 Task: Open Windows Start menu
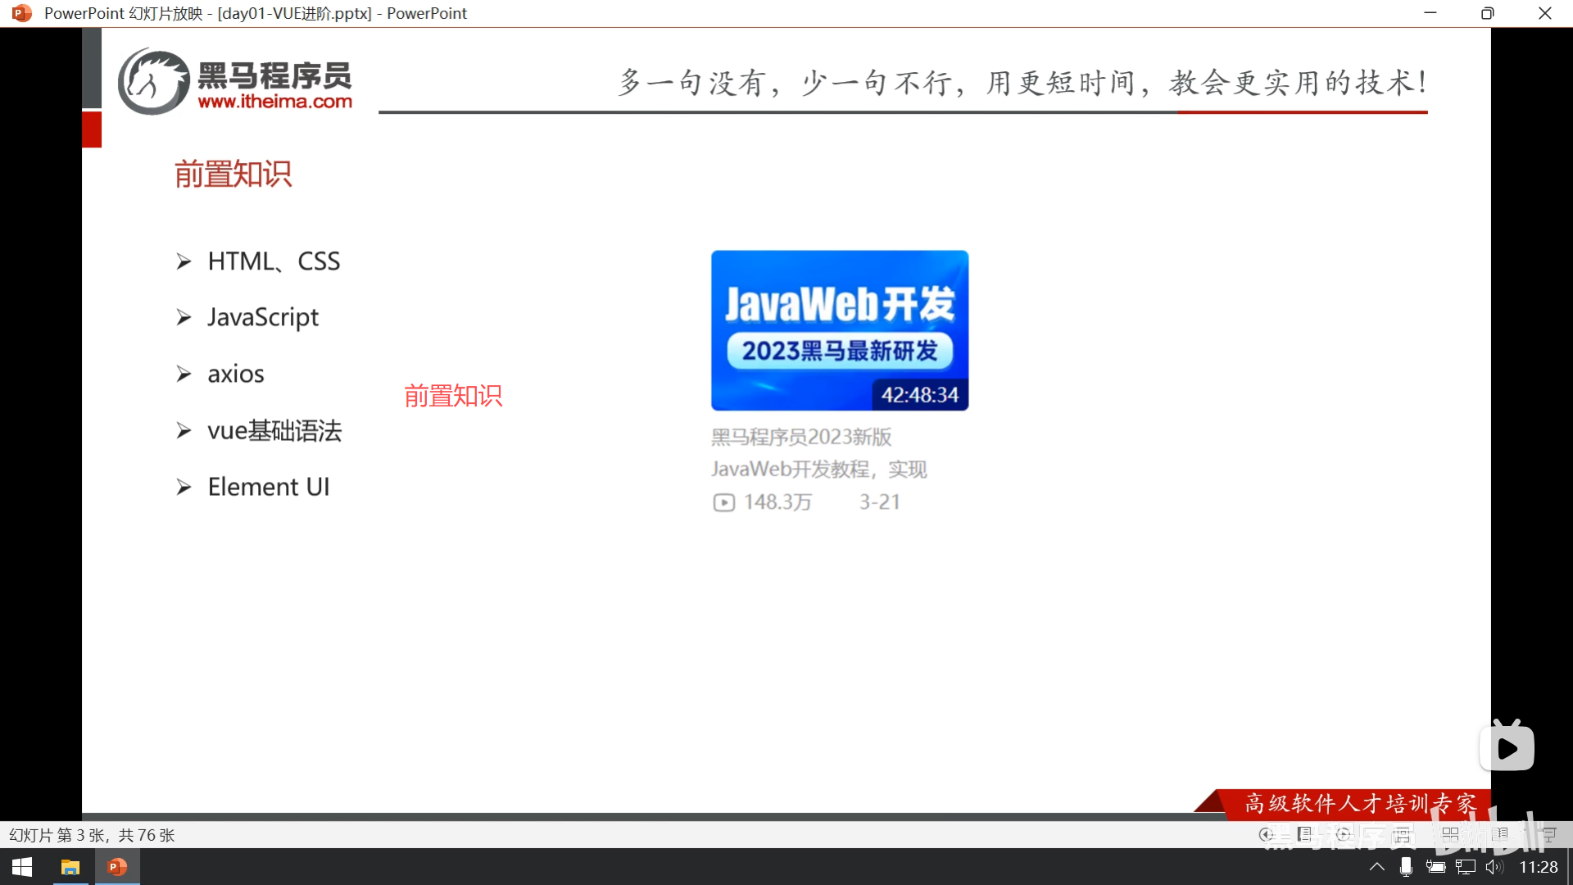tap(22, 867)
